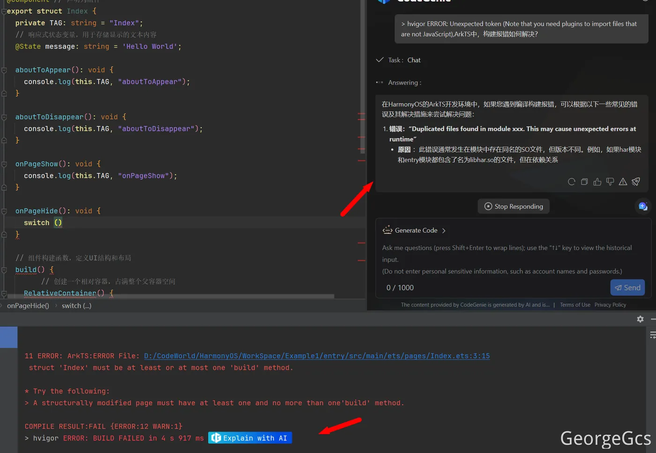Give the answer a thumbs down

(x=610, y=181)
